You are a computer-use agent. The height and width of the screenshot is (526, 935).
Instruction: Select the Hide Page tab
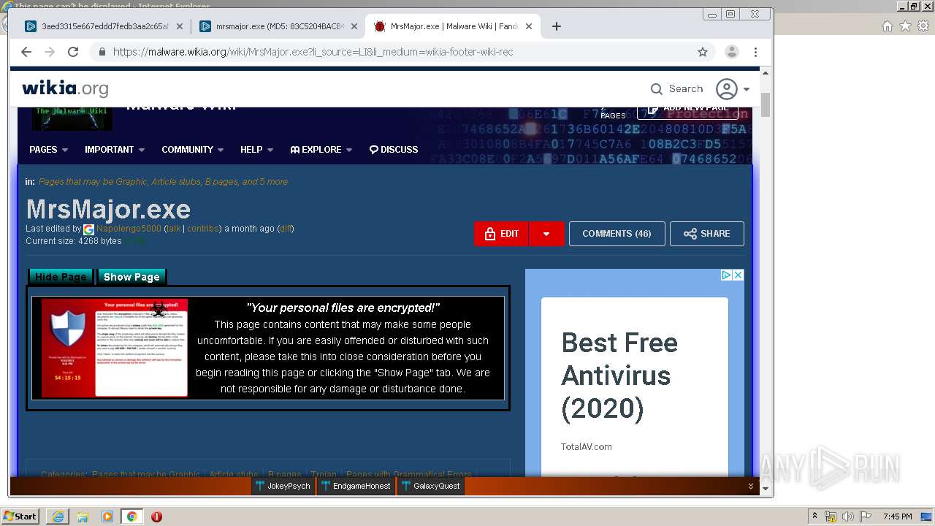(61, 277)
